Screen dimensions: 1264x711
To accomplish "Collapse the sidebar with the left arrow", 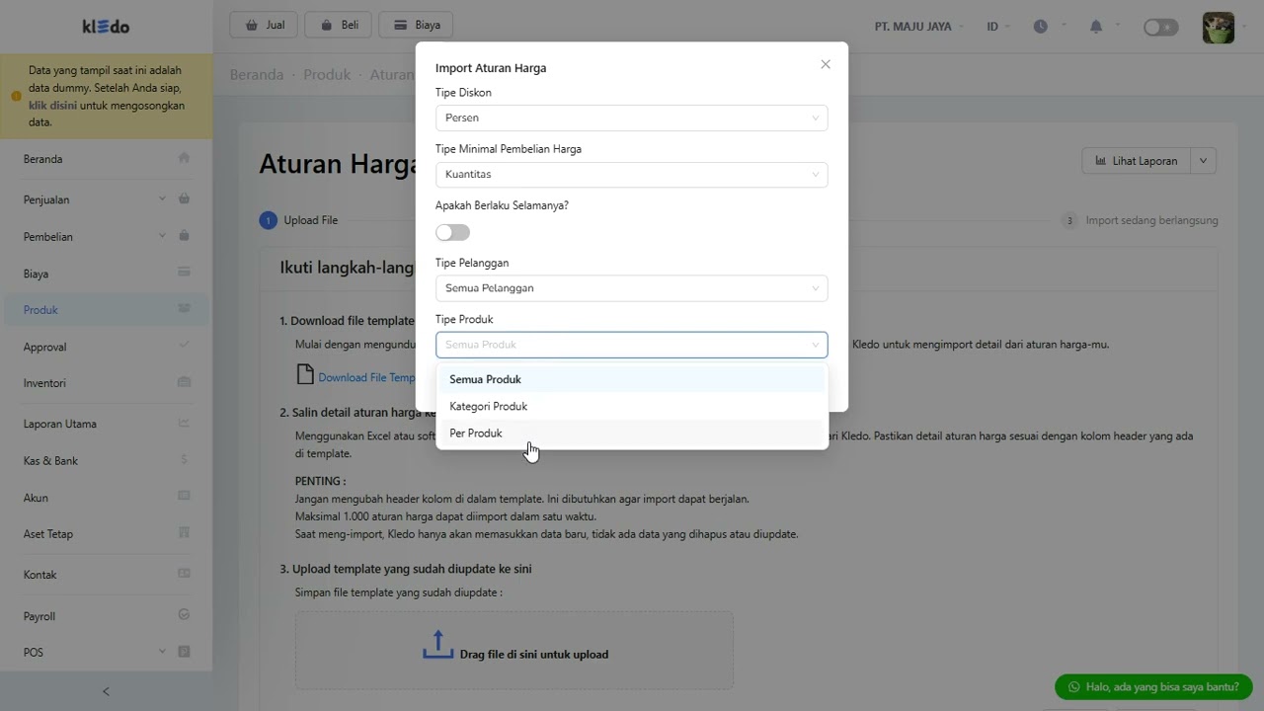I will click(x=106, y=691).
